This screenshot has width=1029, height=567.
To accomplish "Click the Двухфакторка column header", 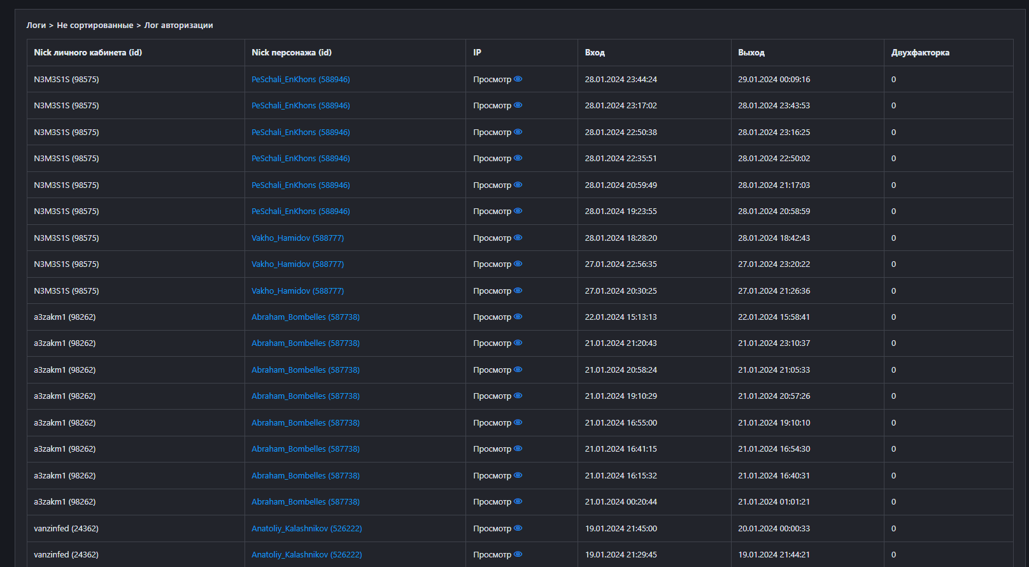I will [x=919, y=53].
